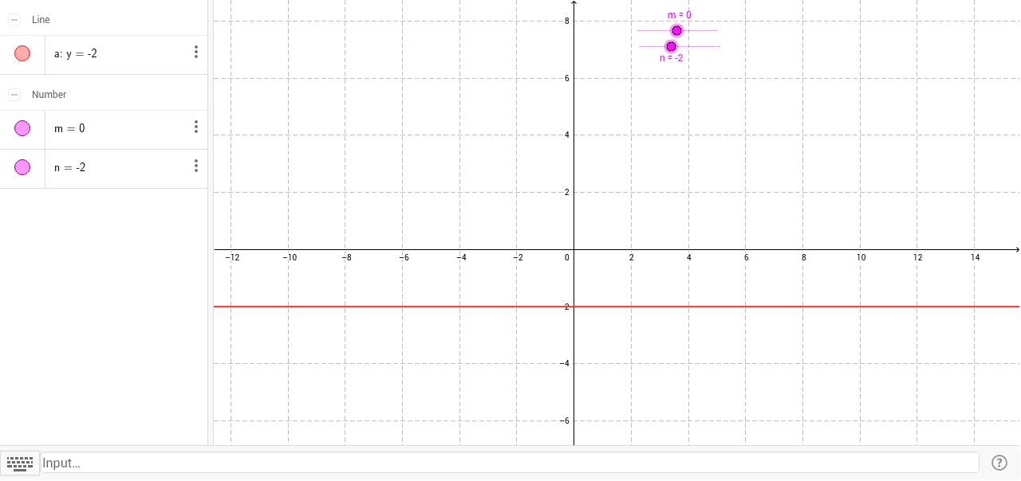
Task: Select the slider m handle
Action: click(676, 31)
